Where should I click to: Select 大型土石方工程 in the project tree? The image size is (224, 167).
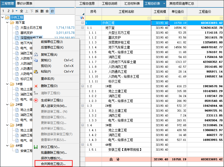[31, 28]
